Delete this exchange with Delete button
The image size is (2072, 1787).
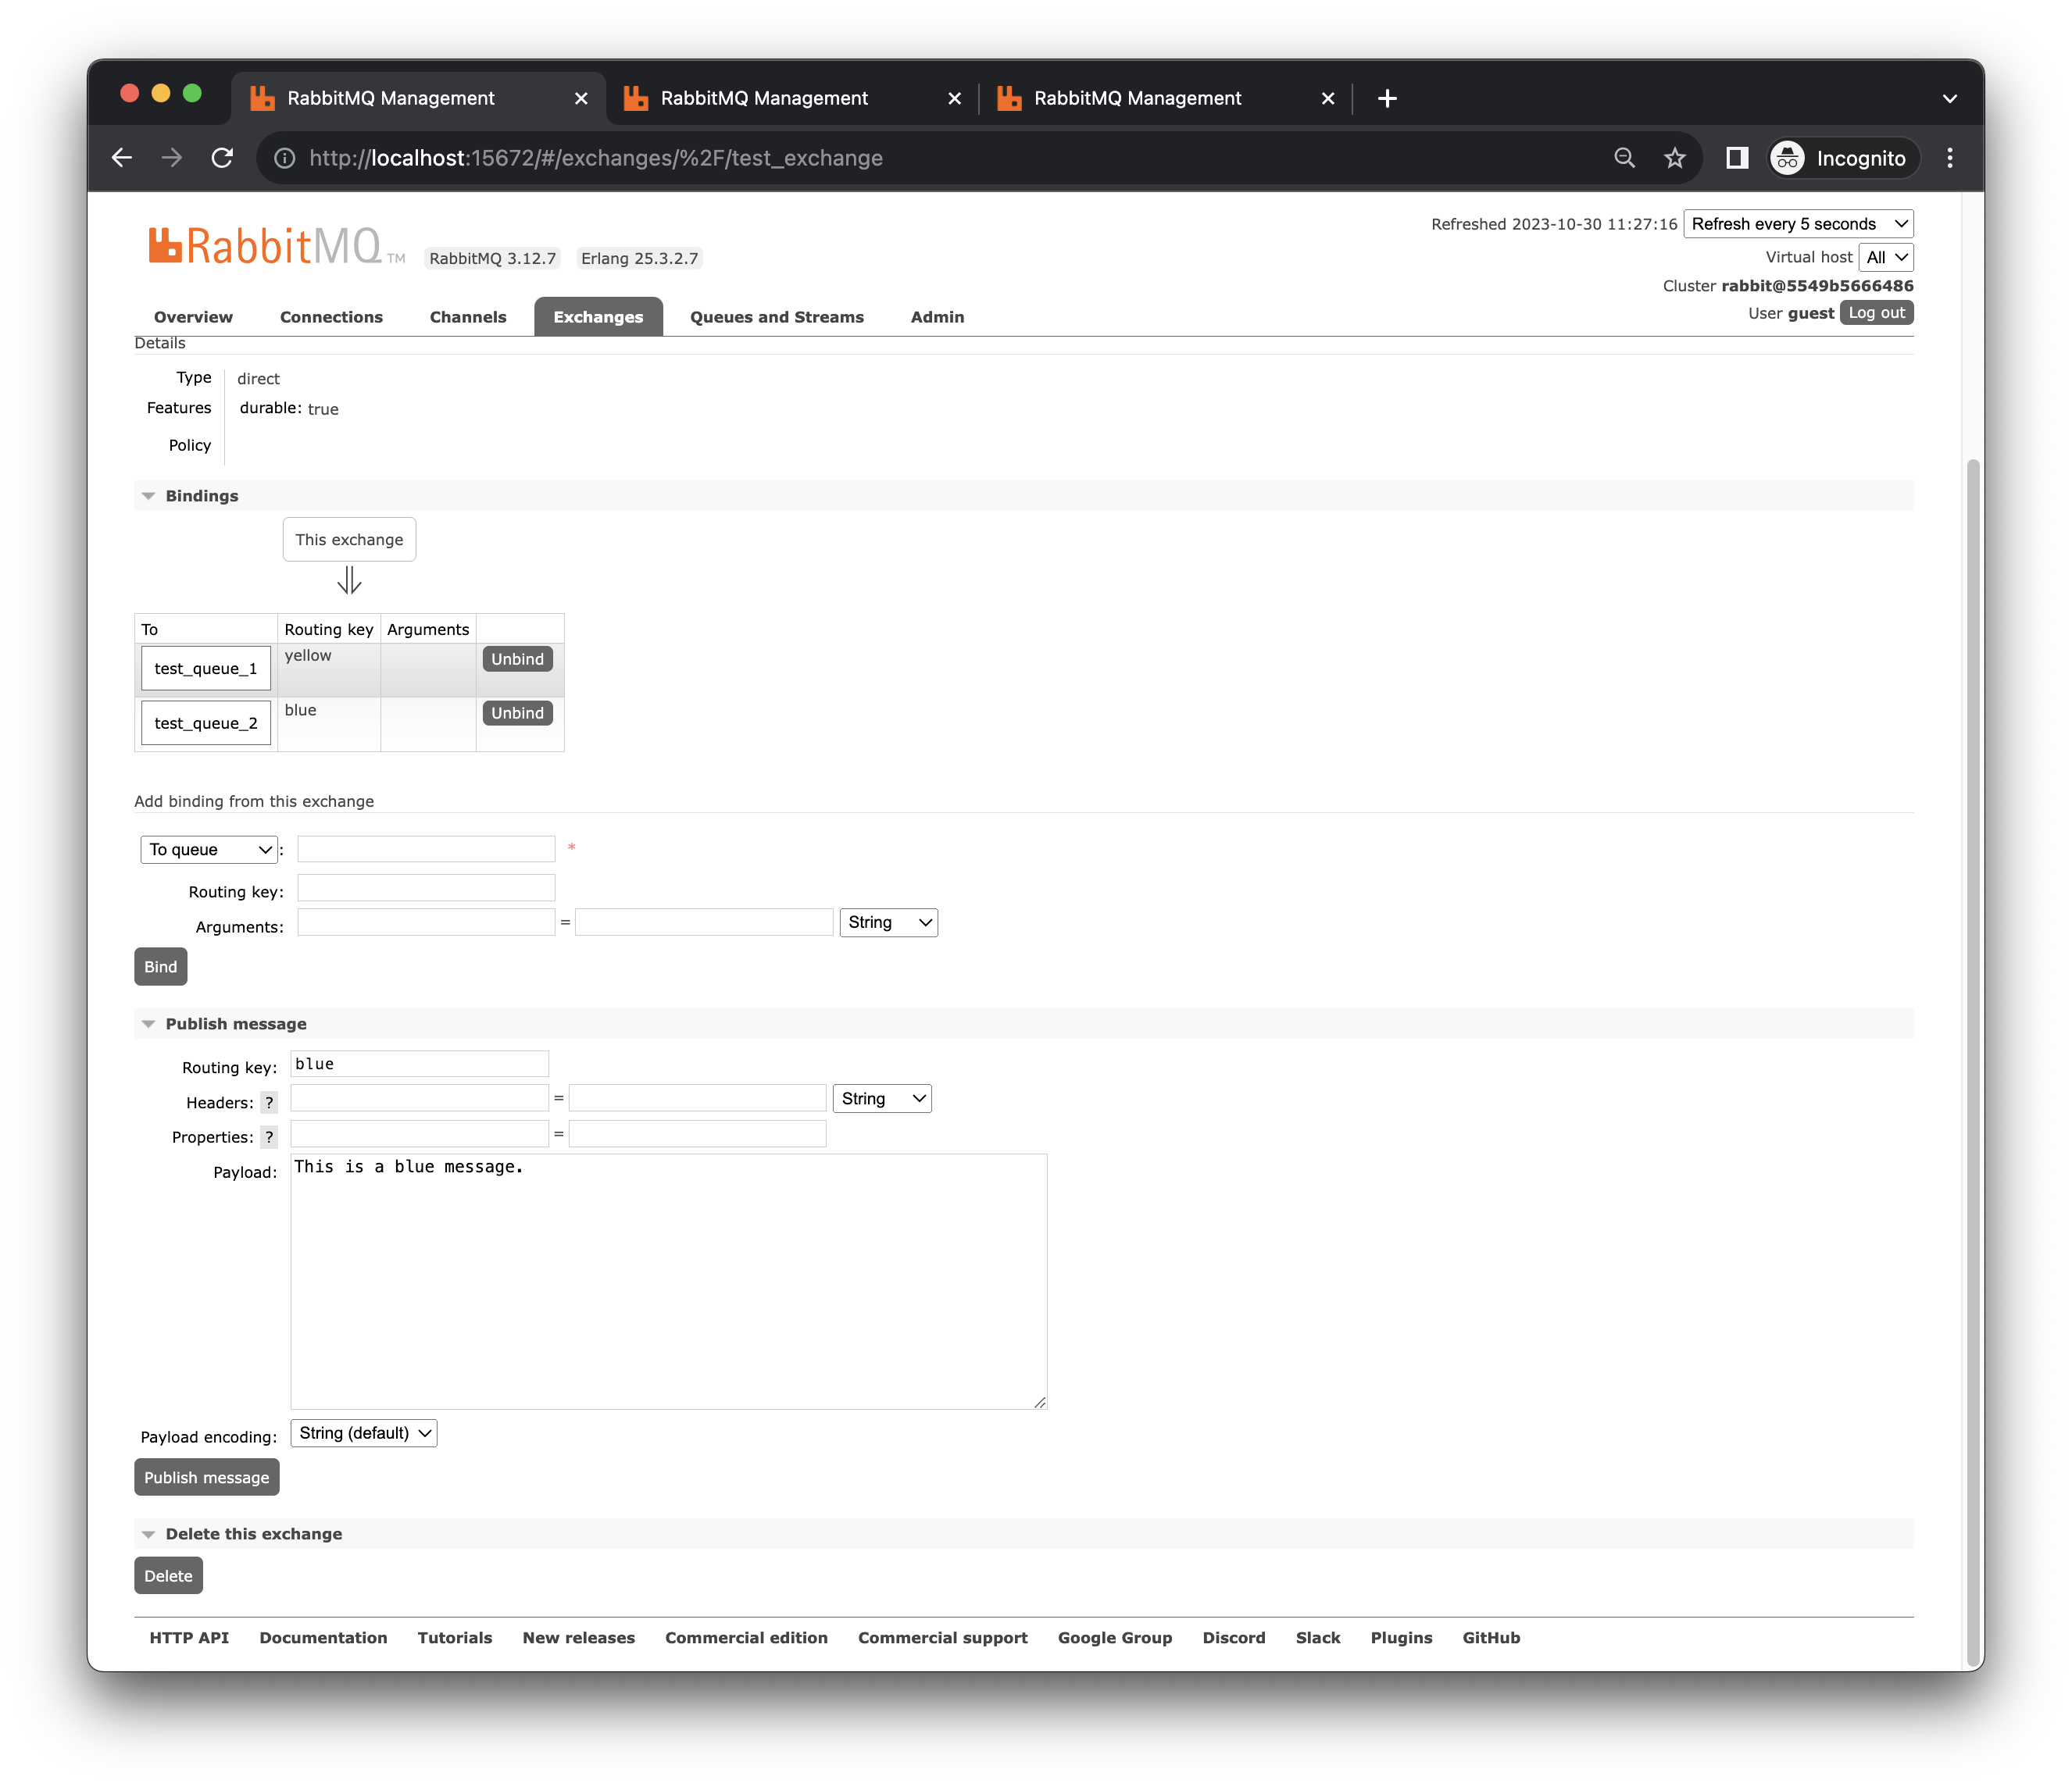click(x=168, y=1575)
